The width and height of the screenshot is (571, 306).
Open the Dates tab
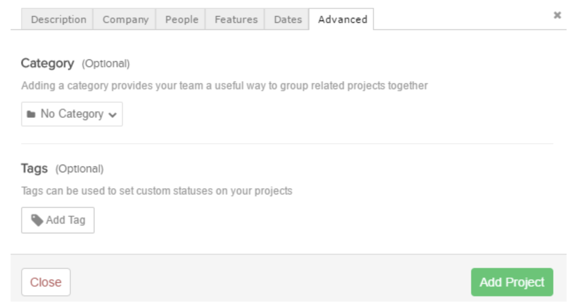click(x=287, y=19)
